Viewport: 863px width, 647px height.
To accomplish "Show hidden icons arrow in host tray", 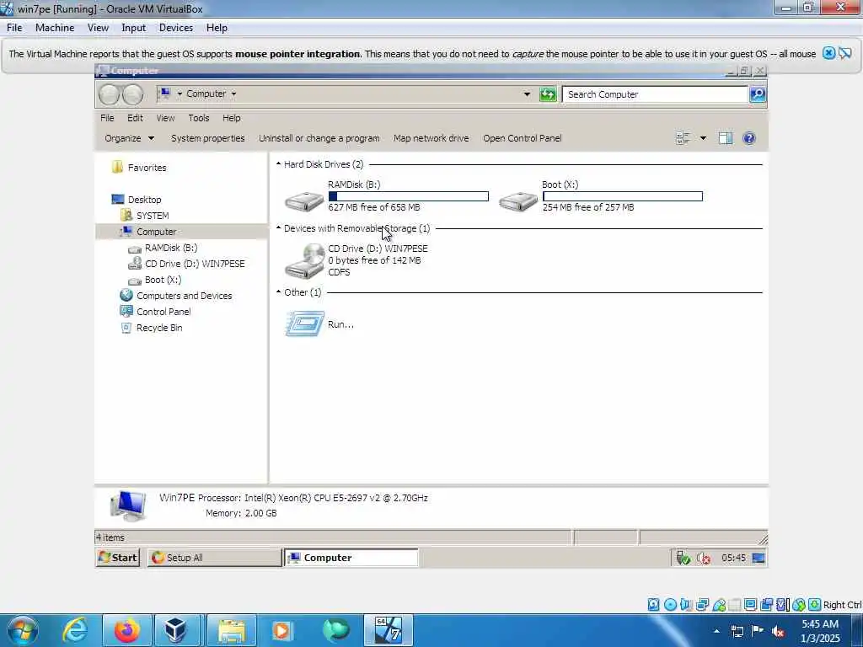I will pyautogui.click(x=716, y=632).
